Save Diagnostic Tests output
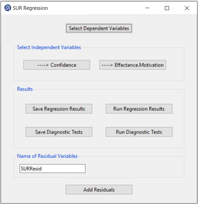 click(59, 132)
